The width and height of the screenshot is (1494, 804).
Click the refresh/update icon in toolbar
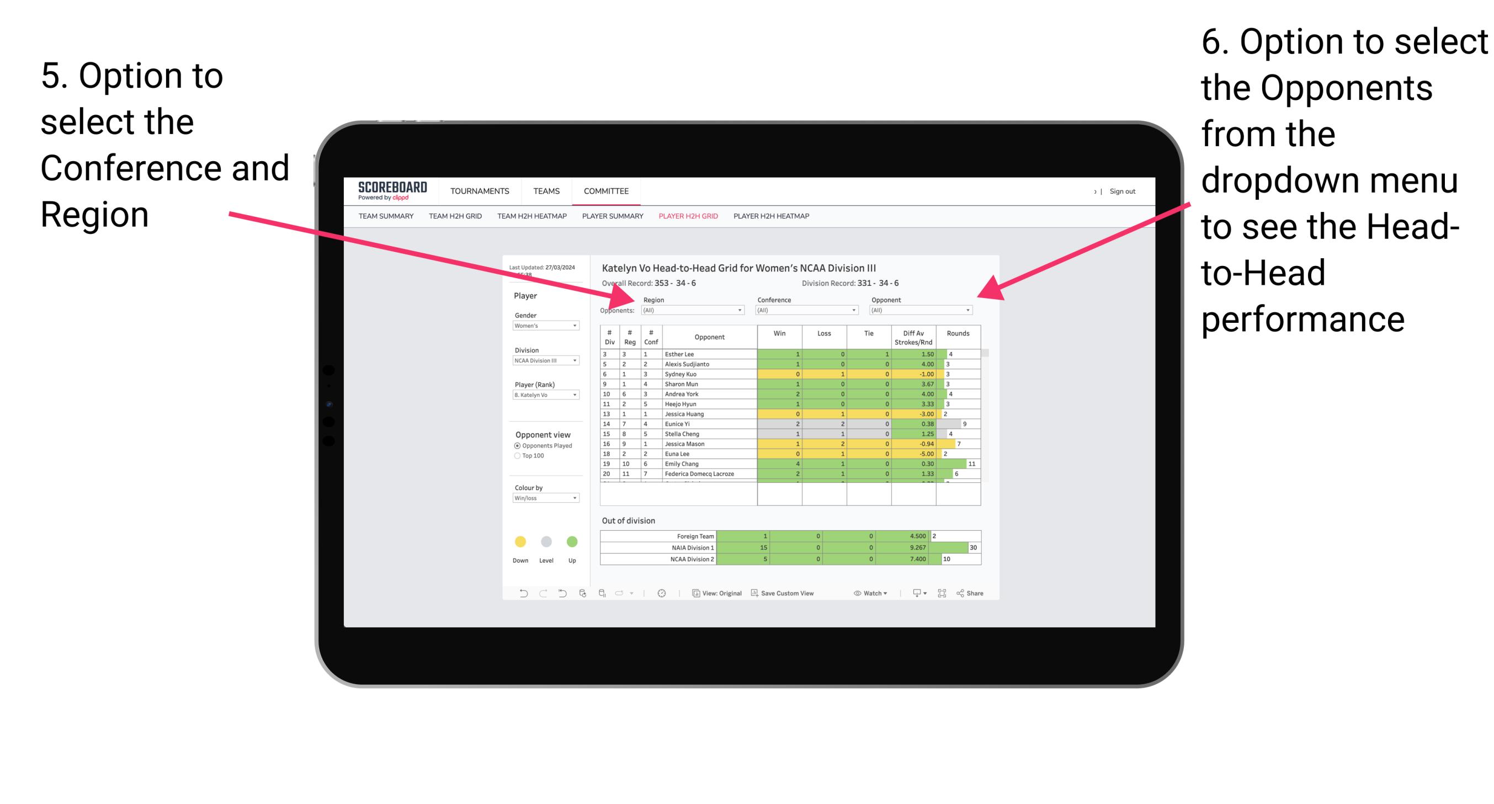coord(583,594)
